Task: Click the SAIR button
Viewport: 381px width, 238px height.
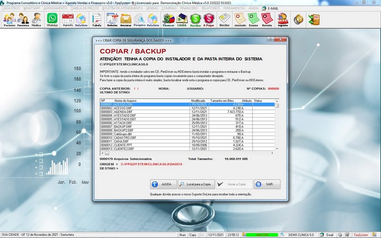Action: (x=267, y=184)
